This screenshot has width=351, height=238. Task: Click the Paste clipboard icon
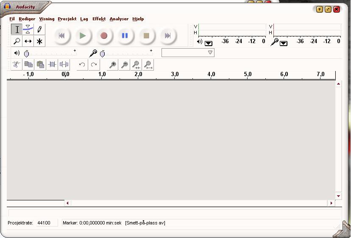point(40,65)
